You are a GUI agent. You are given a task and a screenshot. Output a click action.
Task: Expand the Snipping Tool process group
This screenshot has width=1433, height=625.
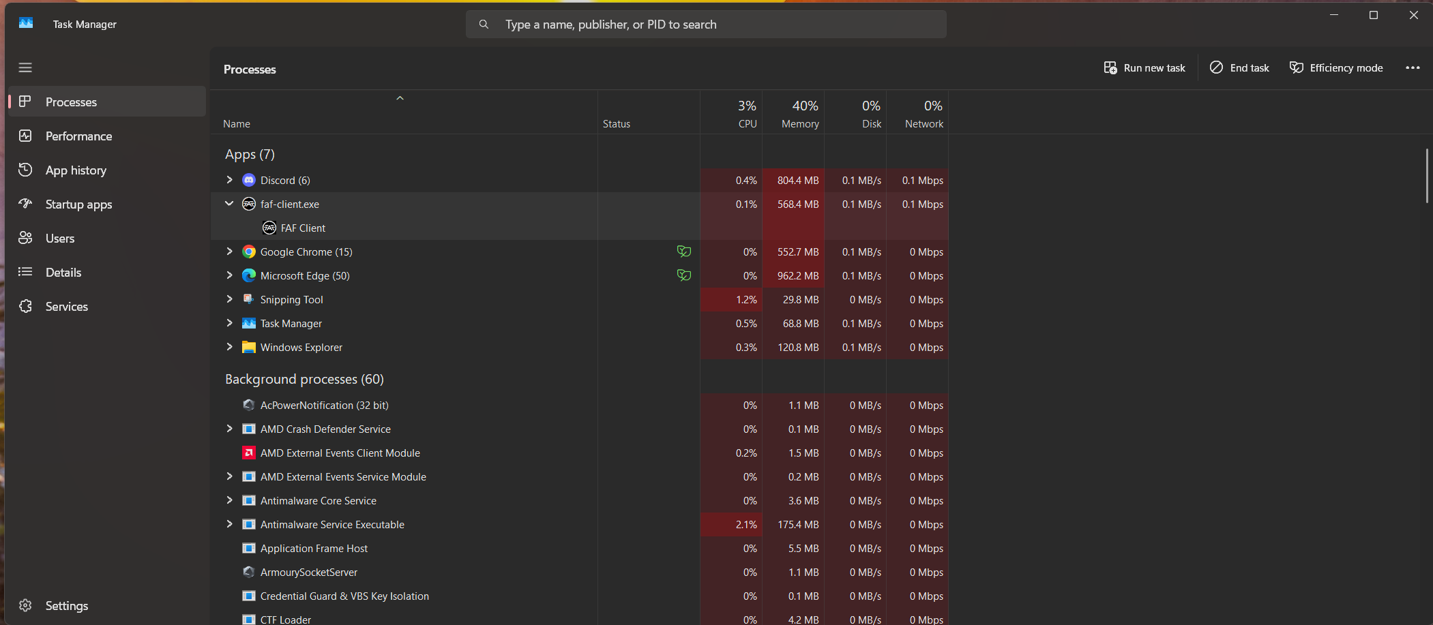[x=230, y=299]
